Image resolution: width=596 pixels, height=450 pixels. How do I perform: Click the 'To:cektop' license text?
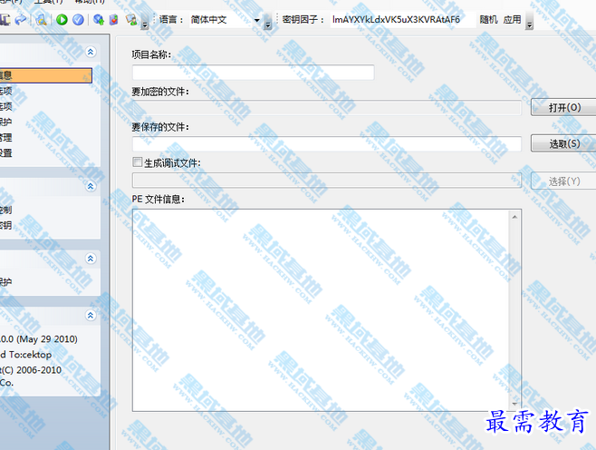(31, 355)
